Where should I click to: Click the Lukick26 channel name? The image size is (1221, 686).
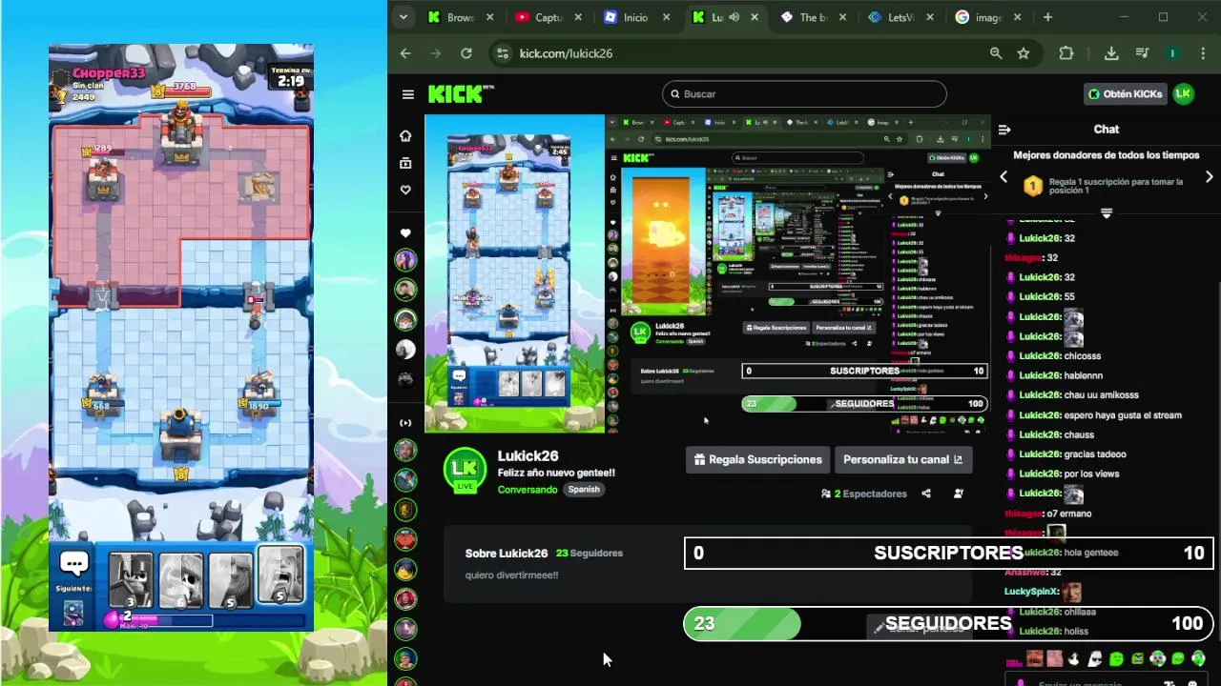pos(528,455)
